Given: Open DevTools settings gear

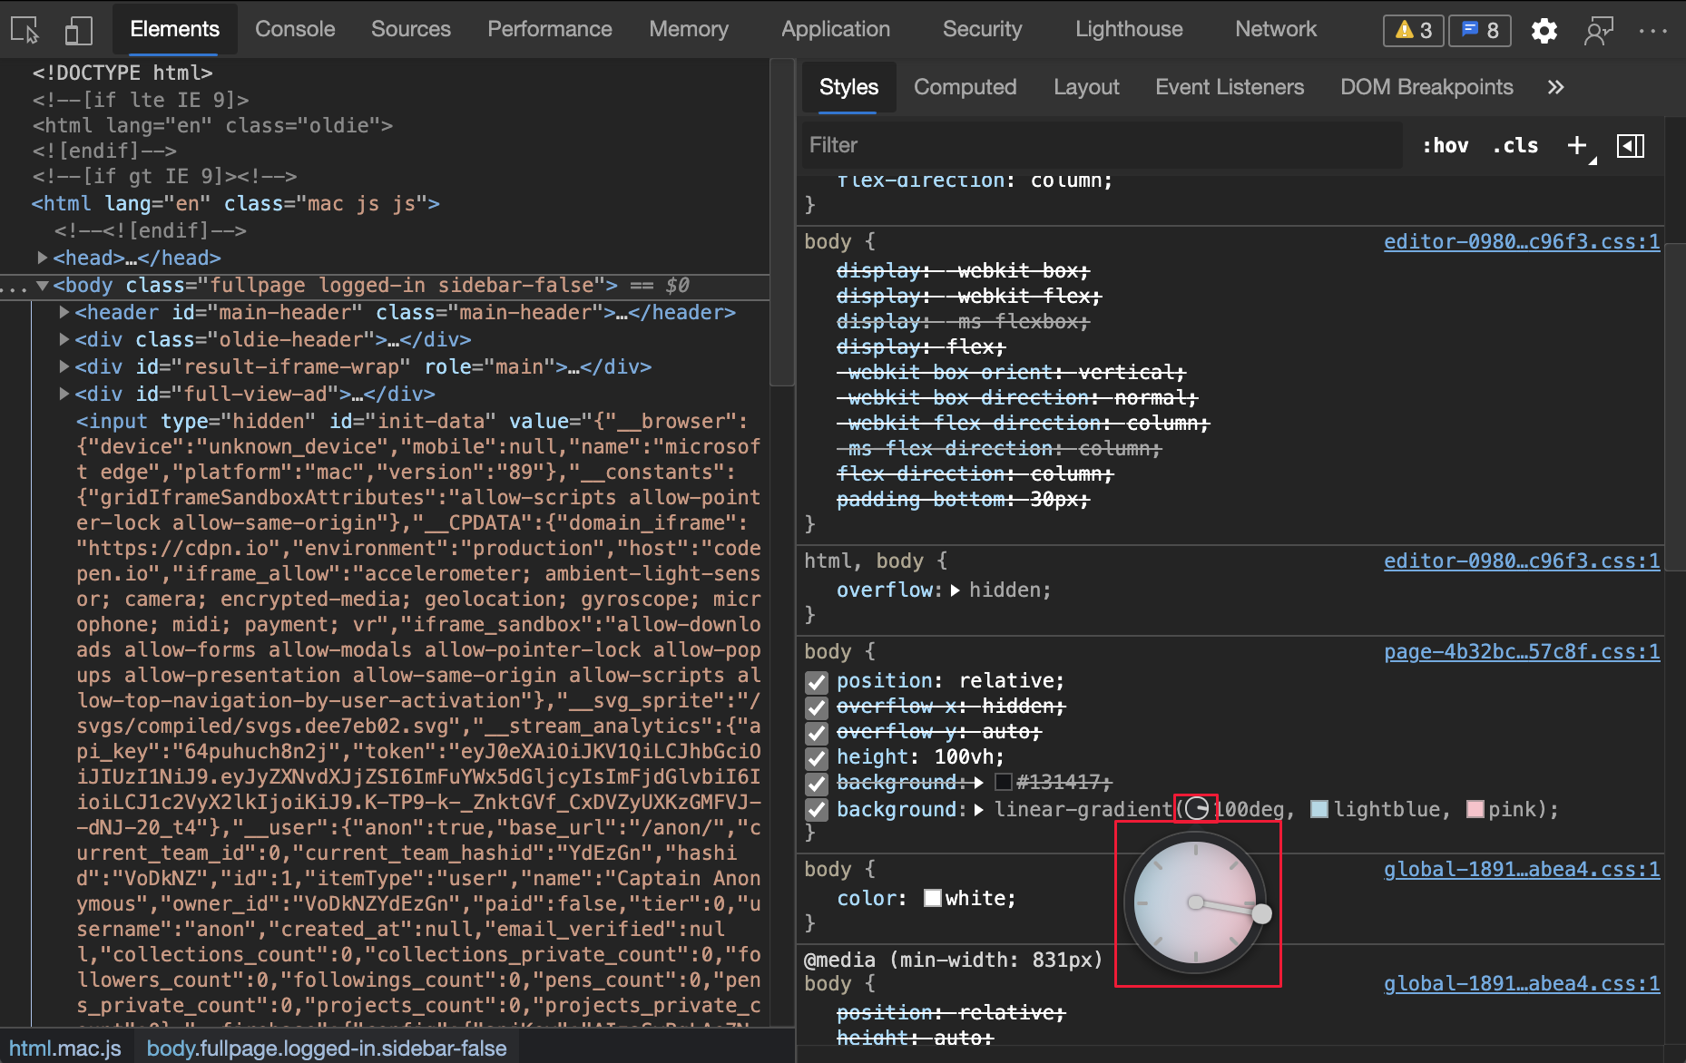Looking at the screenshot, I should [x=1544, y=30].
